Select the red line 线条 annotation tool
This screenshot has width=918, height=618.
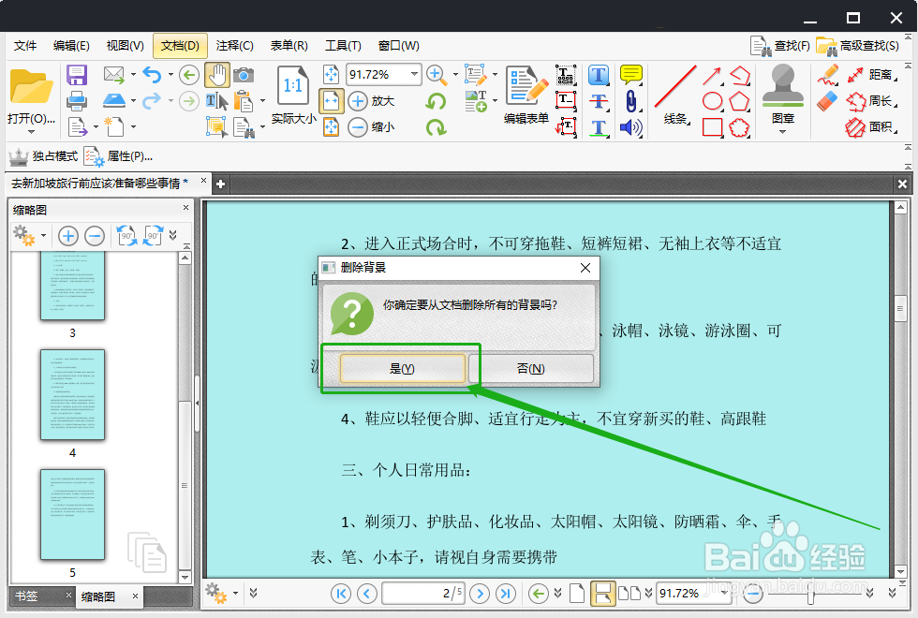(674, 86)
